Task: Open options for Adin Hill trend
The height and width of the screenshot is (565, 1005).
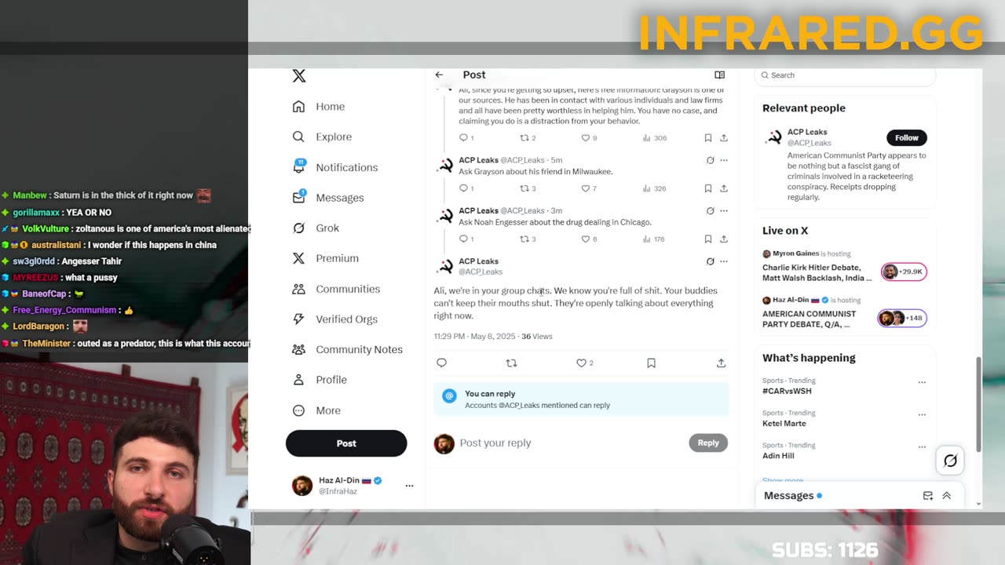Action: [922, 447]
